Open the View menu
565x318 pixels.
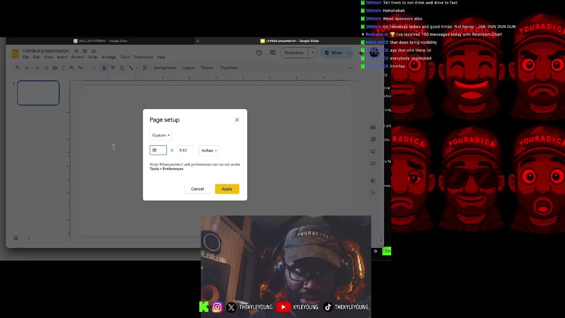[49, 57]
